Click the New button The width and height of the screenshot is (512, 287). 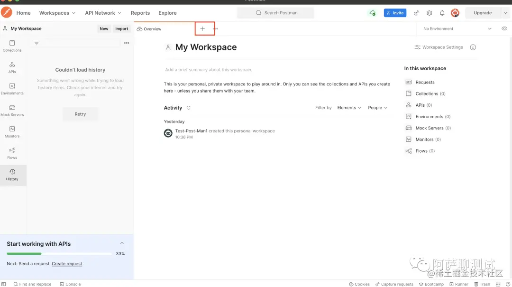(104, 28)
